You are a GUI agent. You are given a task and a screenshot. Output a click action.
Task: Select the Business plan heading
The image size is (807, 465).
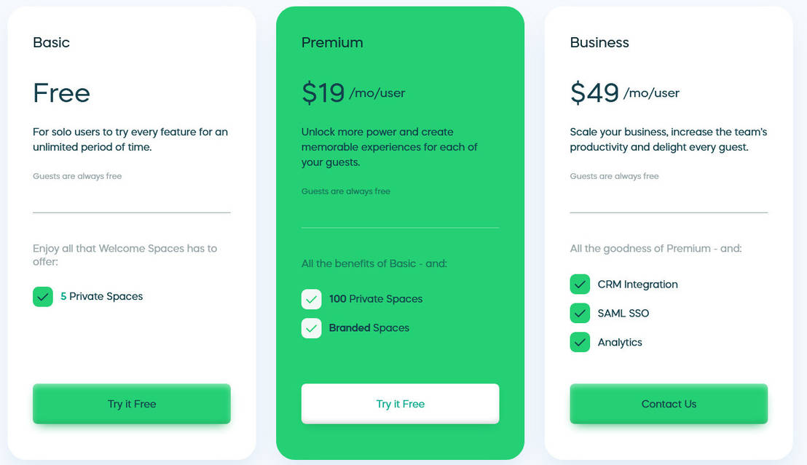(x=599, y=42)
